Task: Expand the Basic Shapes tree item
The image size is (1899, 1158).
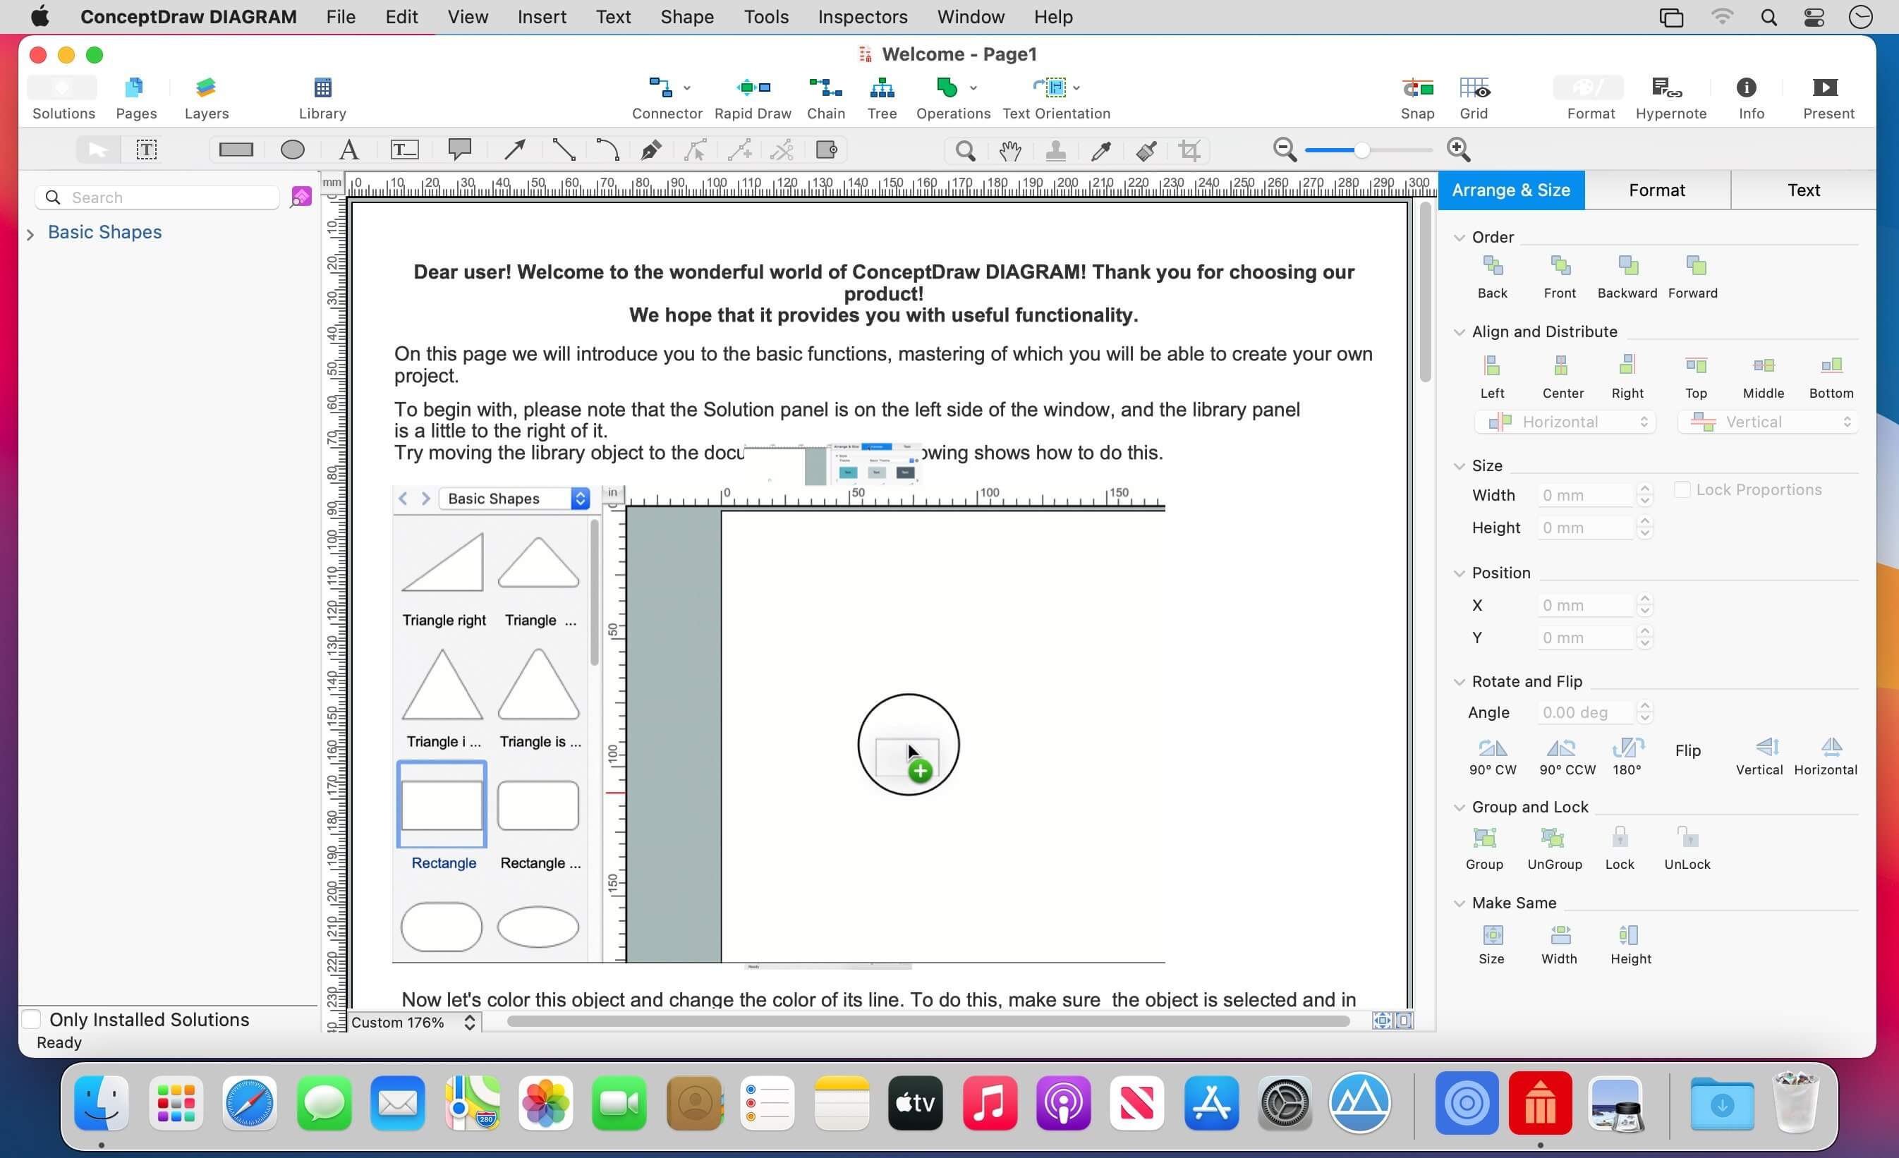Action: pos(30,233)
